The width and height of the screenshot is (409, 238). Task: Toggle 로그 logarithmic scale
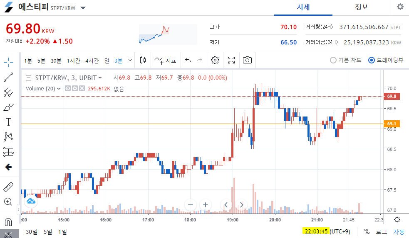coord(382,231)
